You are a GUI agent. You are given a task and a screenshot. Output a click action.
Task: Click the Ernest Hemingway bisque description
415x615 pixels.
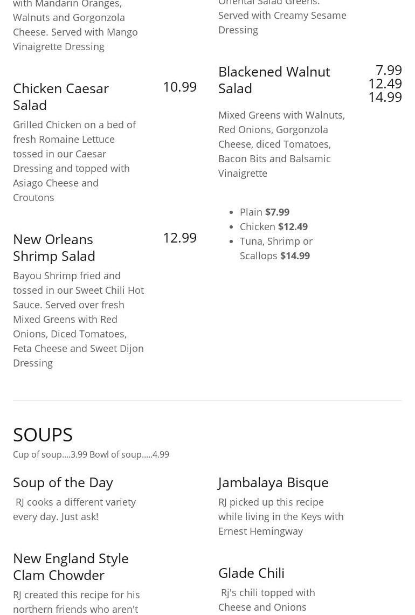281,516
